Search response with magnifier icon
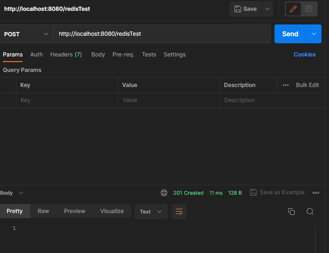 coord(310,212)
